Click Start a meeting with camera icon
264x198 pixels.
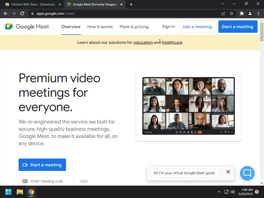[x=42, y=165]
